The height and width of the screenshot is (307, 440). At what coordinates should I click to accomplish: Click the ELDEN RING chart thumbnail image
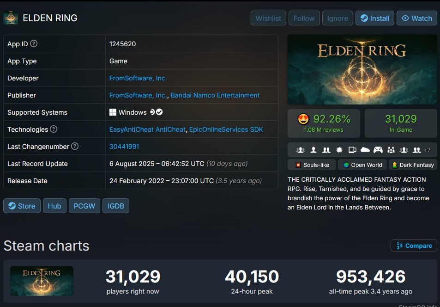tap(42, 281)
